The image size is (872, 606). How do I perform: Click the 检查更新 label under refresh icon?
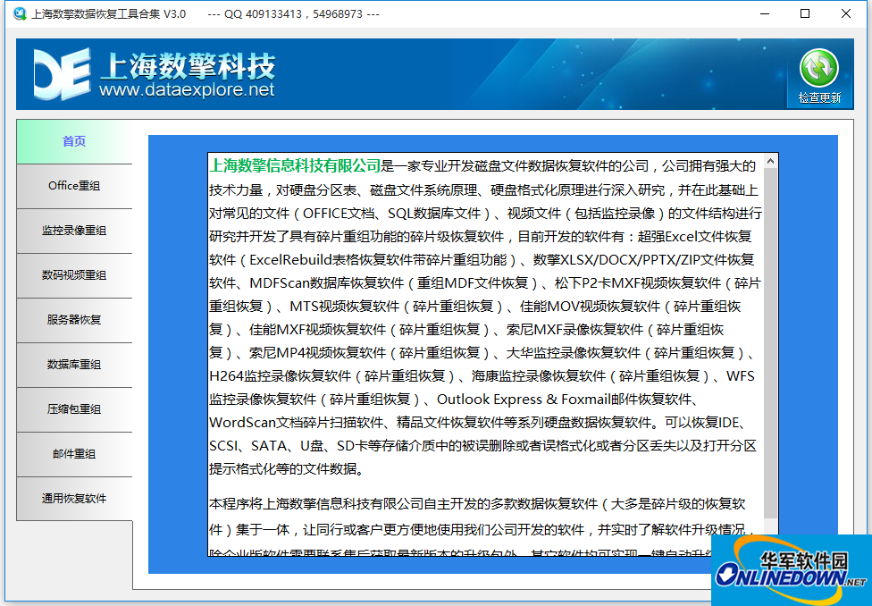point(819,98)
